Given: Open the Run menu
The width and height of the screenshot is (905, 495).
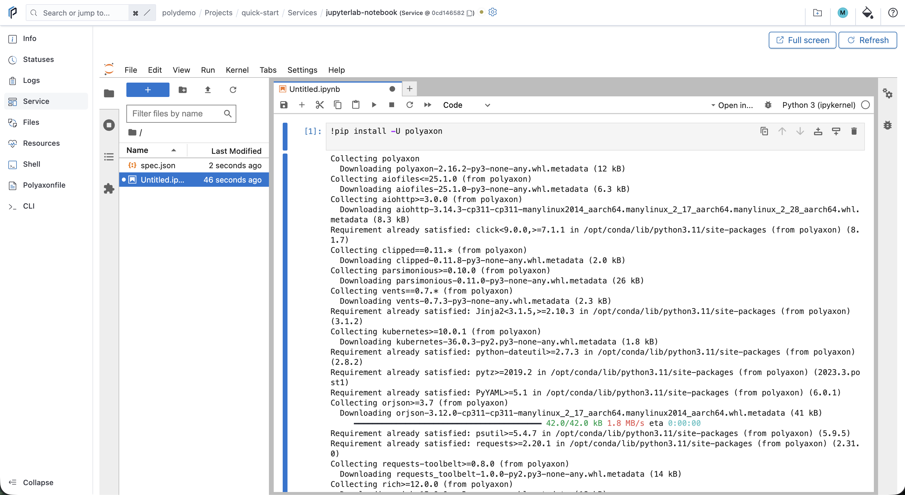Looking at the screenshot, I should tap(208, 70).
